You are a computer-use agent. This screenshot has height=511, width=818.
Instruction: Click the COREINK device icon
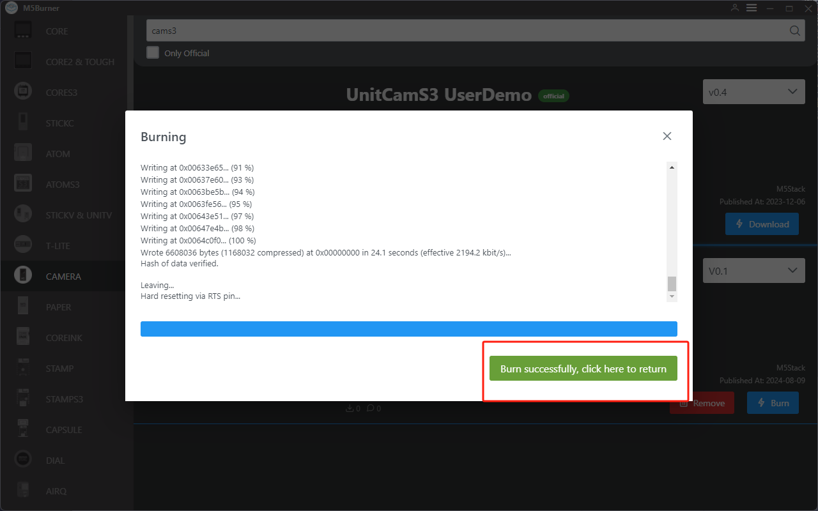[23, 337]
